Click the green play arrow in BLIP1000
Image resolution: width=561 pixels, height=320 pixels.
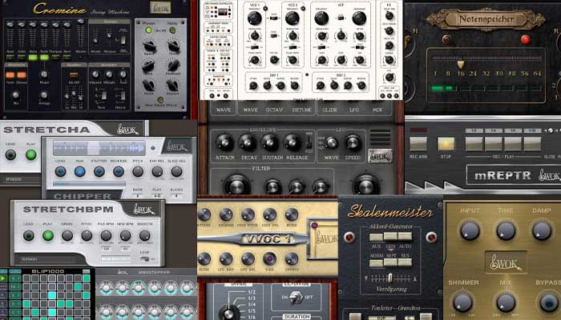[3, 278]
